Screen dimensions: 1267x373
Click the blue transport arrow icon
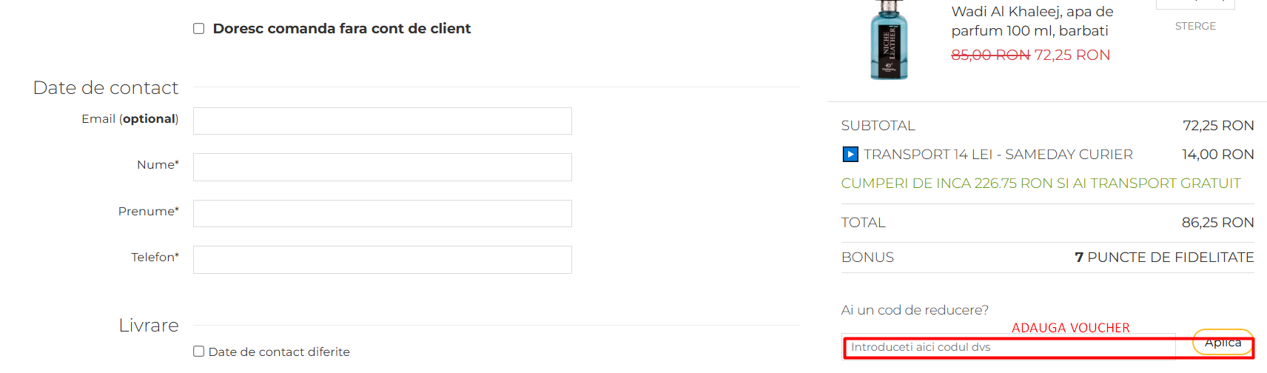(x=850, y=155)
